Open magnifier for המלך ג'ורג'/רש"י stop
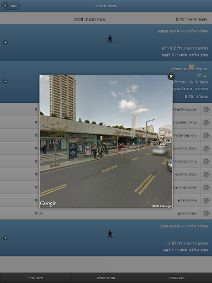Viewport: 212px width, 283px height. click(x=206, y=174)
